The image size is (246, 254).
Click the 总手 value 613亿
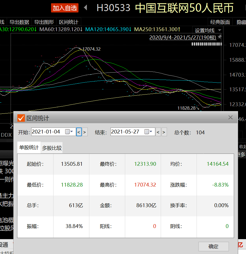tap(76, 206)
